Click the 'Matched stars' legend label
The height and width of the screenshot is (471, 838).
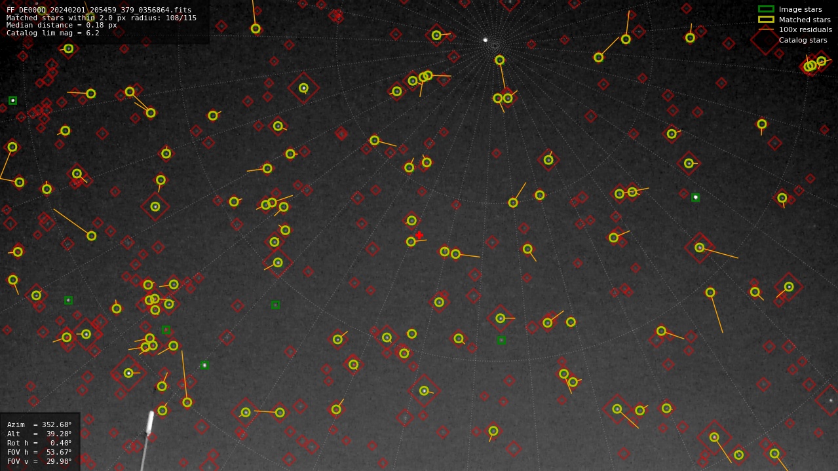(805, 20)
